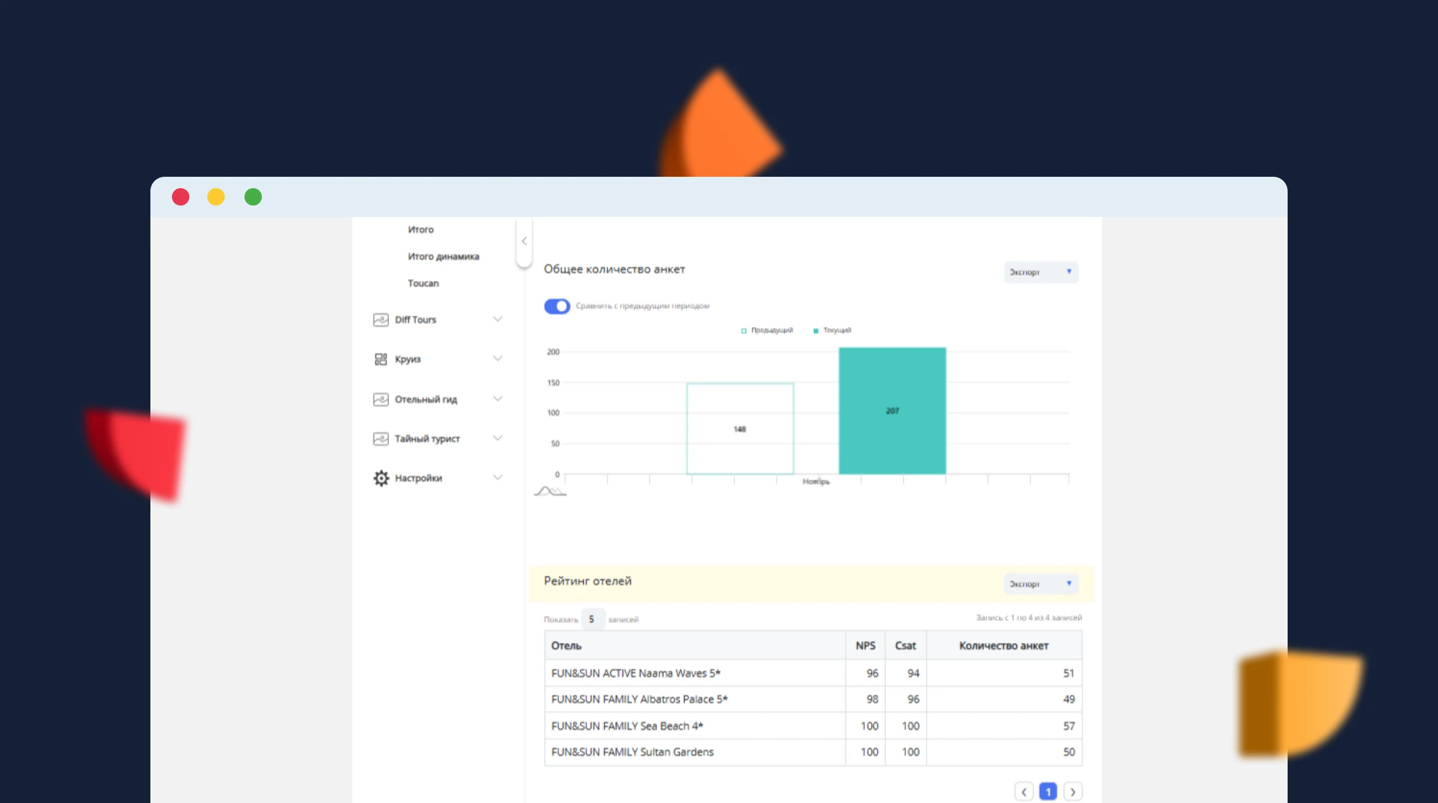
Task: Collapse the sidebar with the arrow handle
Action: click(x=524, y=241)
